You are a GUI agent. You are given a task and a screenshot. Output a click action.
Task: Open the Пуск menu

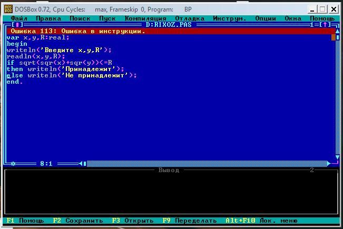[x=107, y=18]
